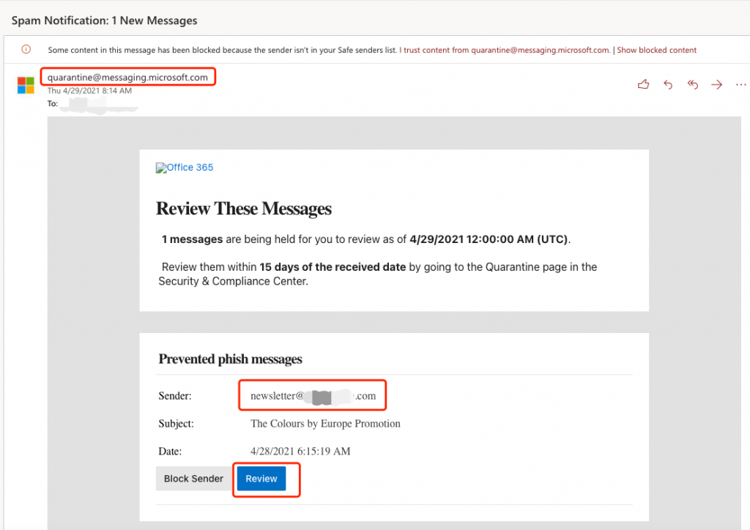This screenshot has width=750, height=530.
Task: Click the broken Office 365 image placeholder
Action: [185, 168]
